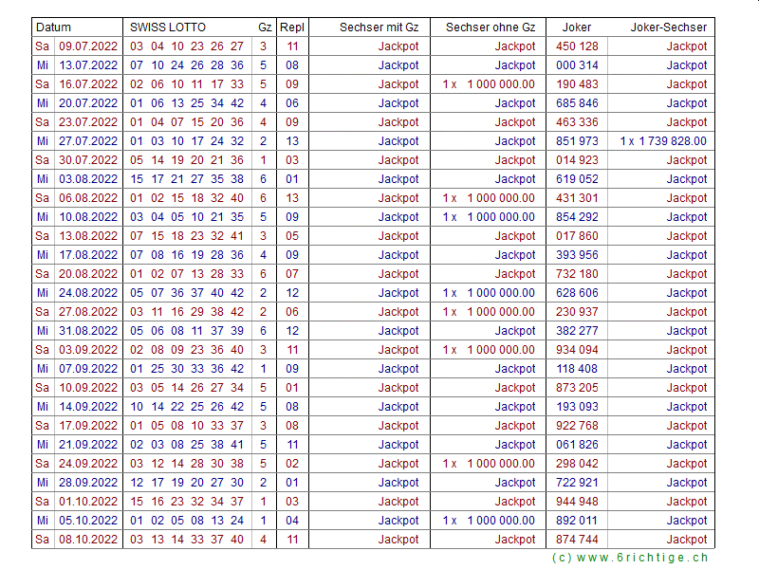Click numbers 15 17 21 27 35 38

click(187, 179)
